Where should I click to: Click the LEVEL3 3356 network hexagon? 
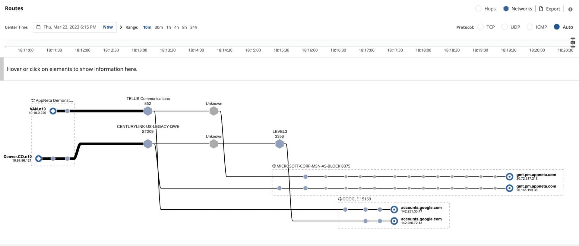pyautogui.click(x=280, y=144)
